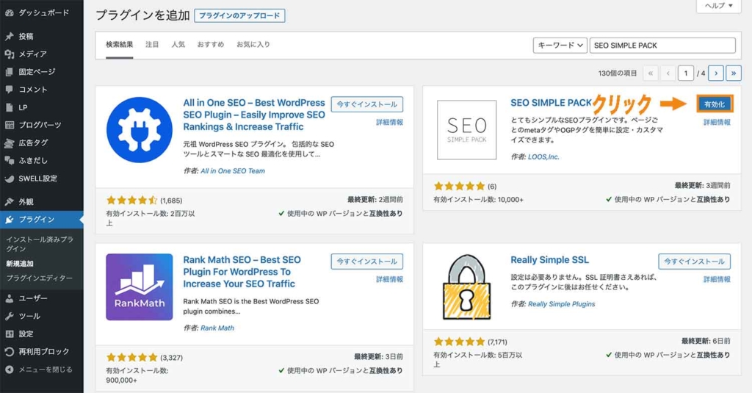Image resolution: width=752 pixels, height=393 pixels.
Task: Open the All in One SEO plugin title link
Action: coord(254,115)
